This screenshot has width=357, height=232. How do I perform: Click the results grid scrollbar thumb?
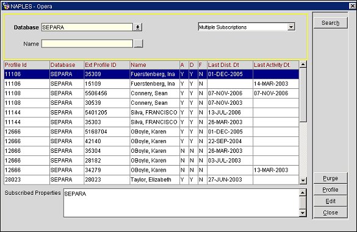(x=303, y=95)
